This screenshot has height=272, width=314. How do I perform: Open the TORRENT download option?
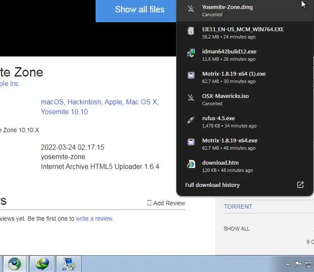point(238,207)
